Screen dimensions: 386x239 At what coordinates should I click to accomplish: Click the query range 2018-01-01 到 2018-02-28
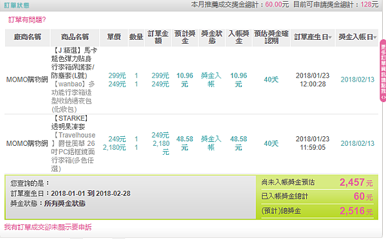[91, 193]
